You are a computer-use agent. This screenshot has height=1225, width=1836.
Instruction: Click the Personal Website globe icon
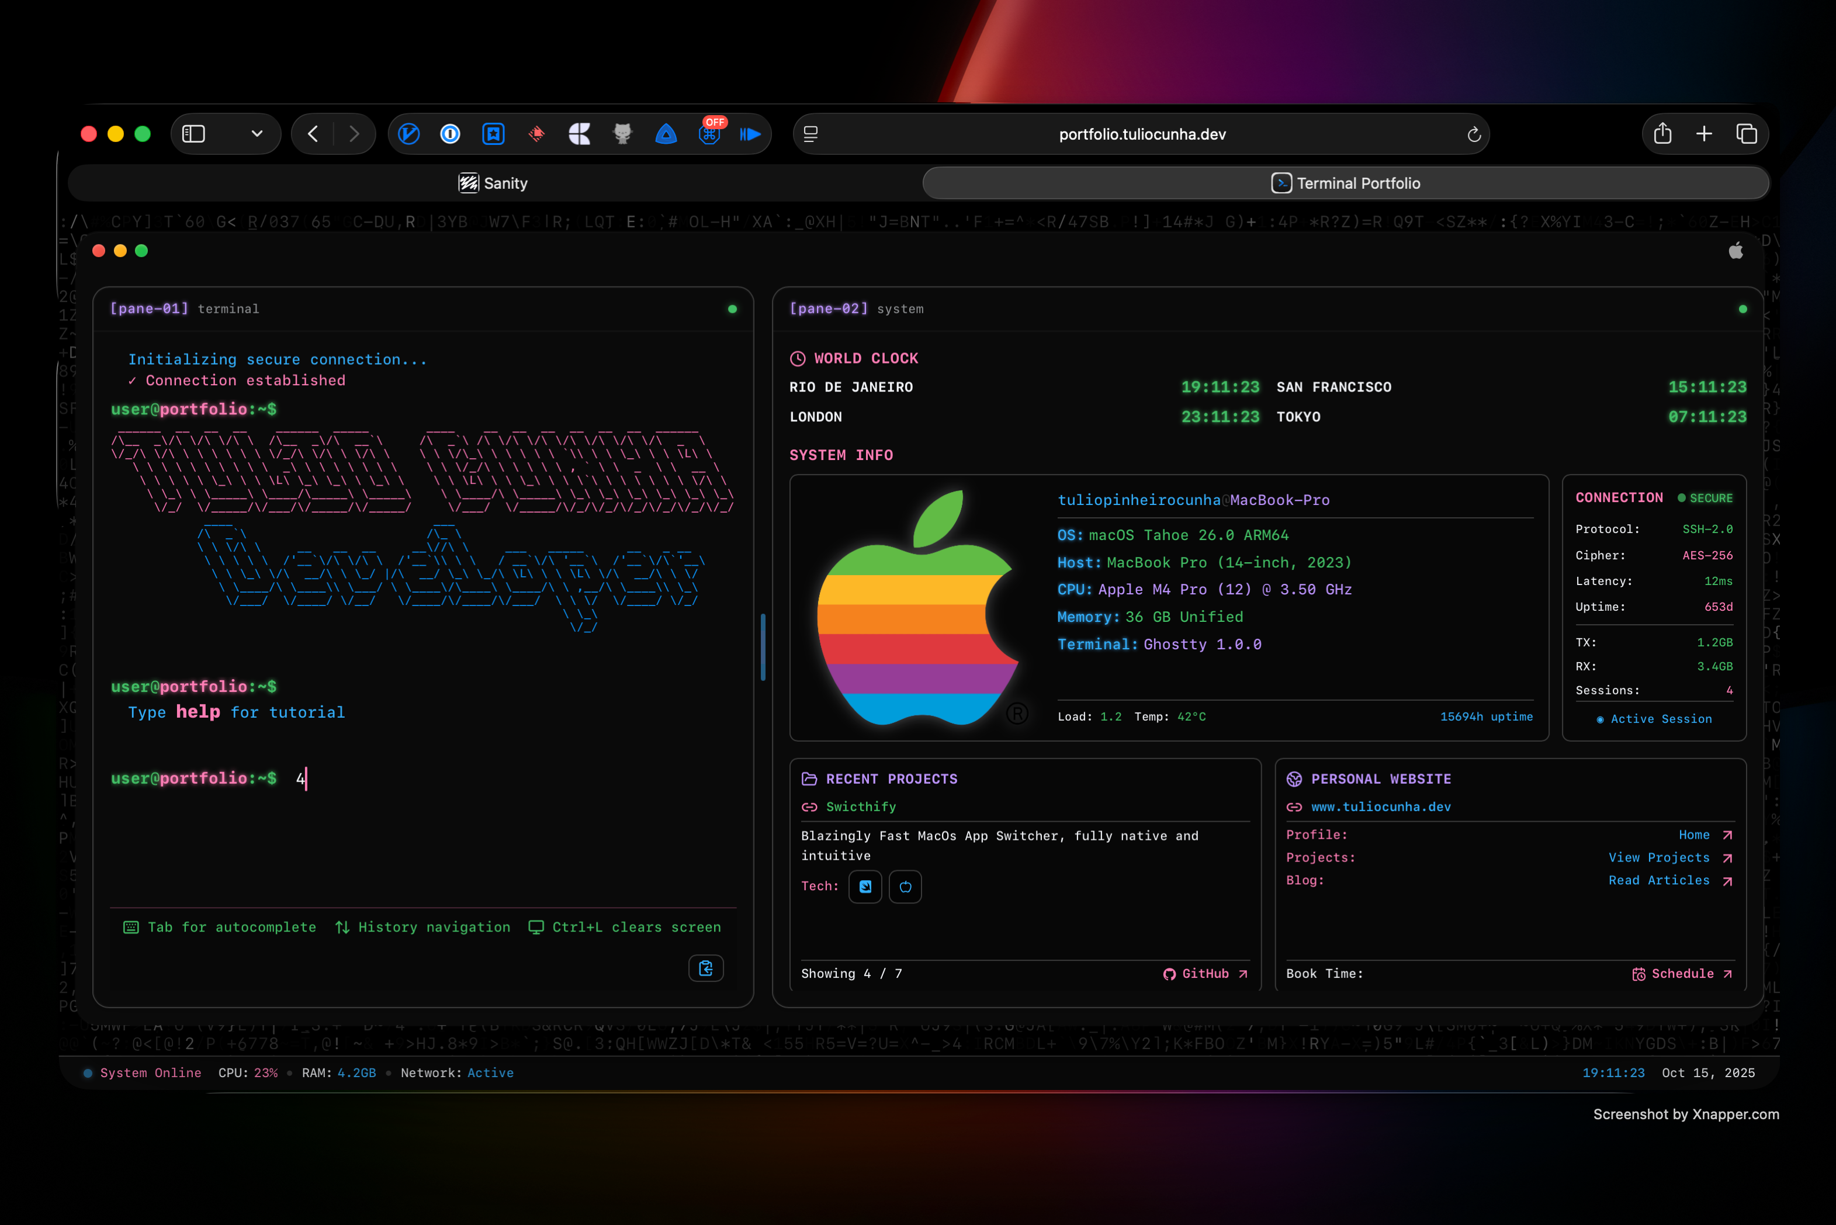(x=1294, y=779)
